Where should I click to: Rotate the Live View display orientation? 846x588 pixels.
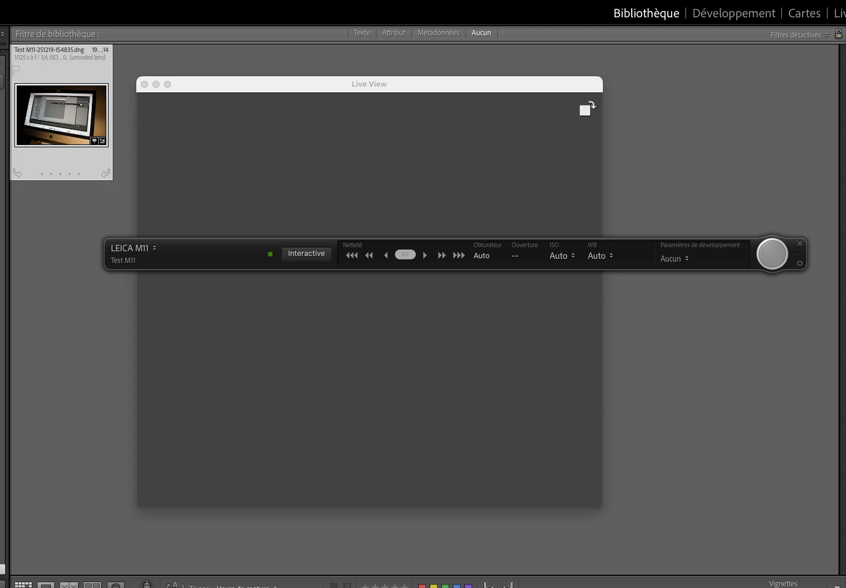(x=587, y=109)
